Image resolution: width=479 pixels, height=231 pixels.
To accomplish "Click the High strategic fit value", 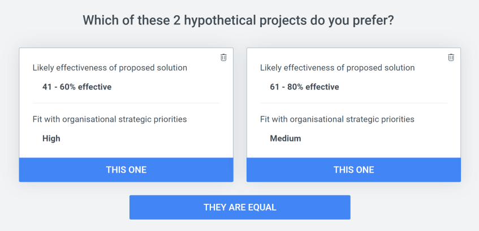I will tap(51, 139).
